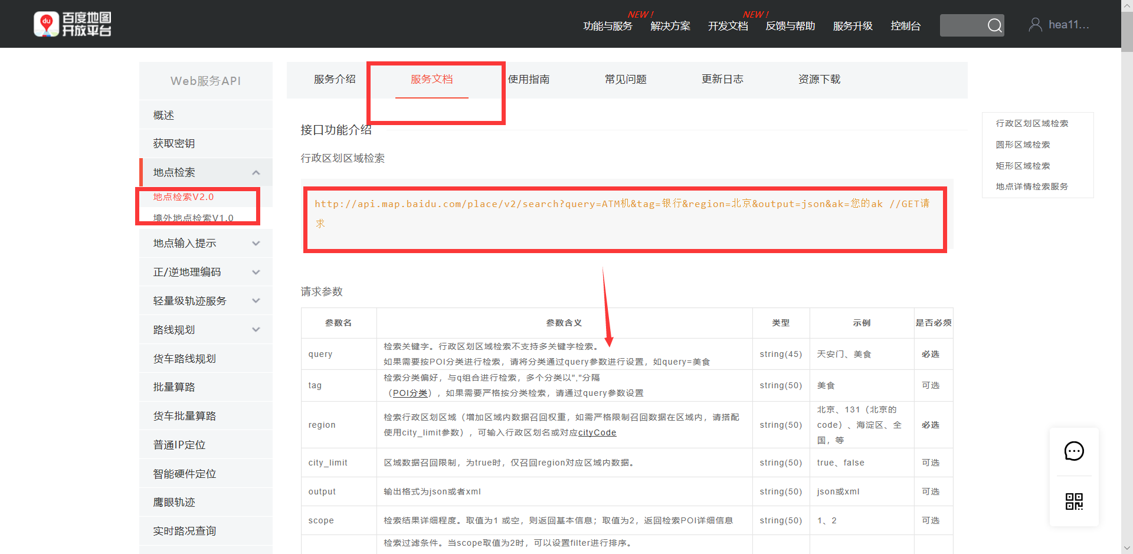The width and height of the screenshot is (1133, 554).
Task: Click the 接口功能介绍 heading
Action: (x=336, y=130)
